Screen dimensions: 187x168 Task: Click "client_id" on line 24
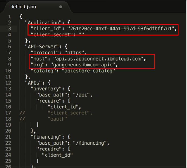pos(57,155)
